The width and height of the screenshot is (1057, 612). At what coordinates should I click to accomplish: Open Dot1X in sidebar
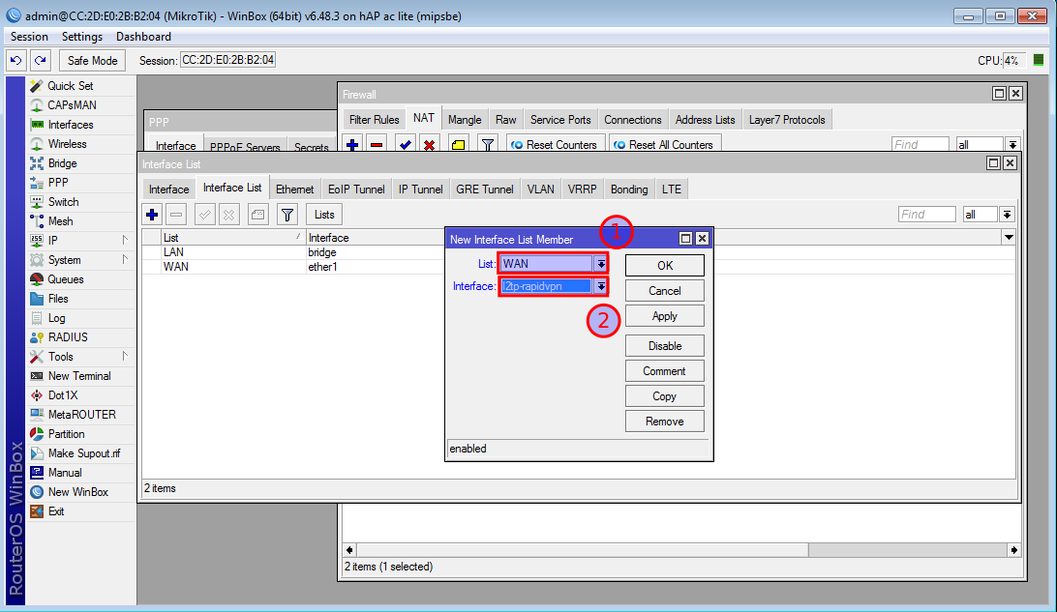click(63, 395)
